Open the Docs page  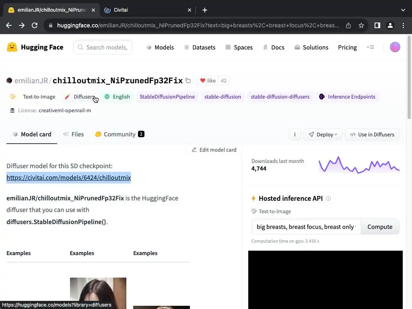point(274,47)
